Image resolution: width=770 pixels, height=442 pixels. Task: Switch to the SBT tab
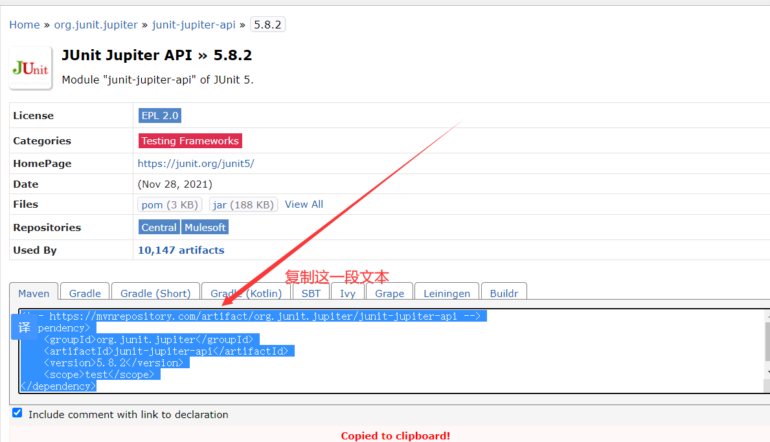click(x=311, y=293)
